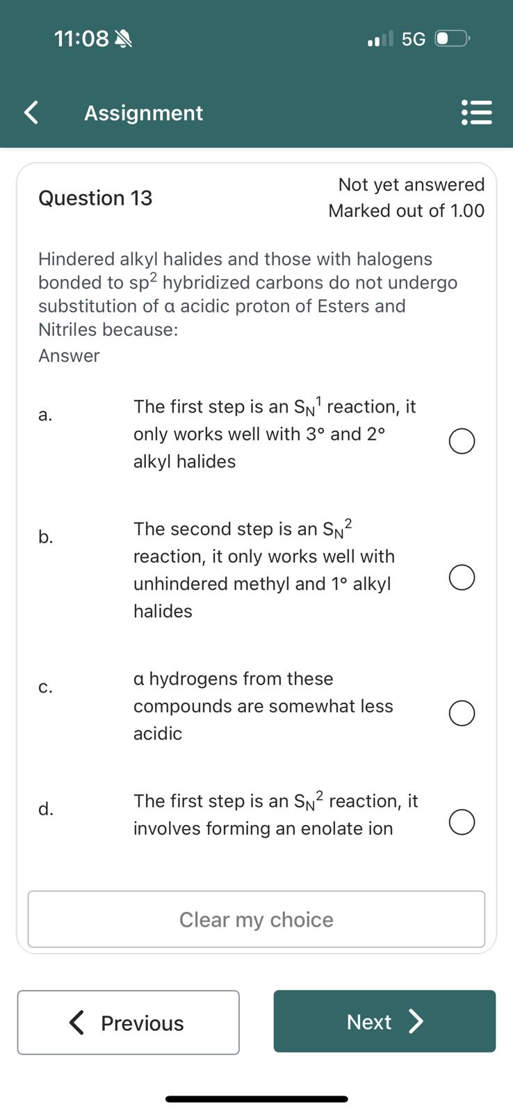Tap the chevron inside the Previous button

click(x=76, y=1023)
